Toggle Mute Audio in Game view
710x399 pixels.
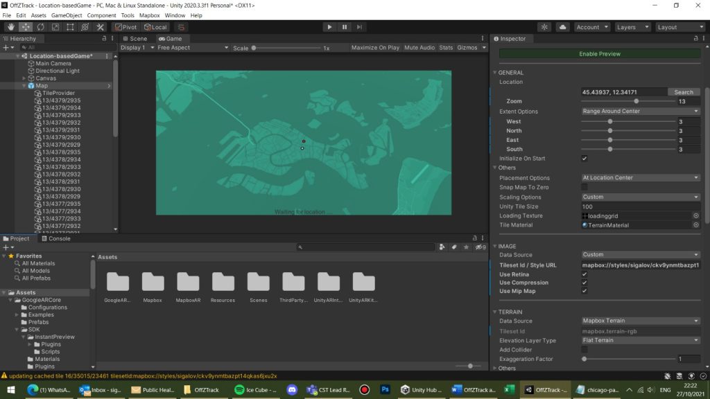tap(419, 48)
